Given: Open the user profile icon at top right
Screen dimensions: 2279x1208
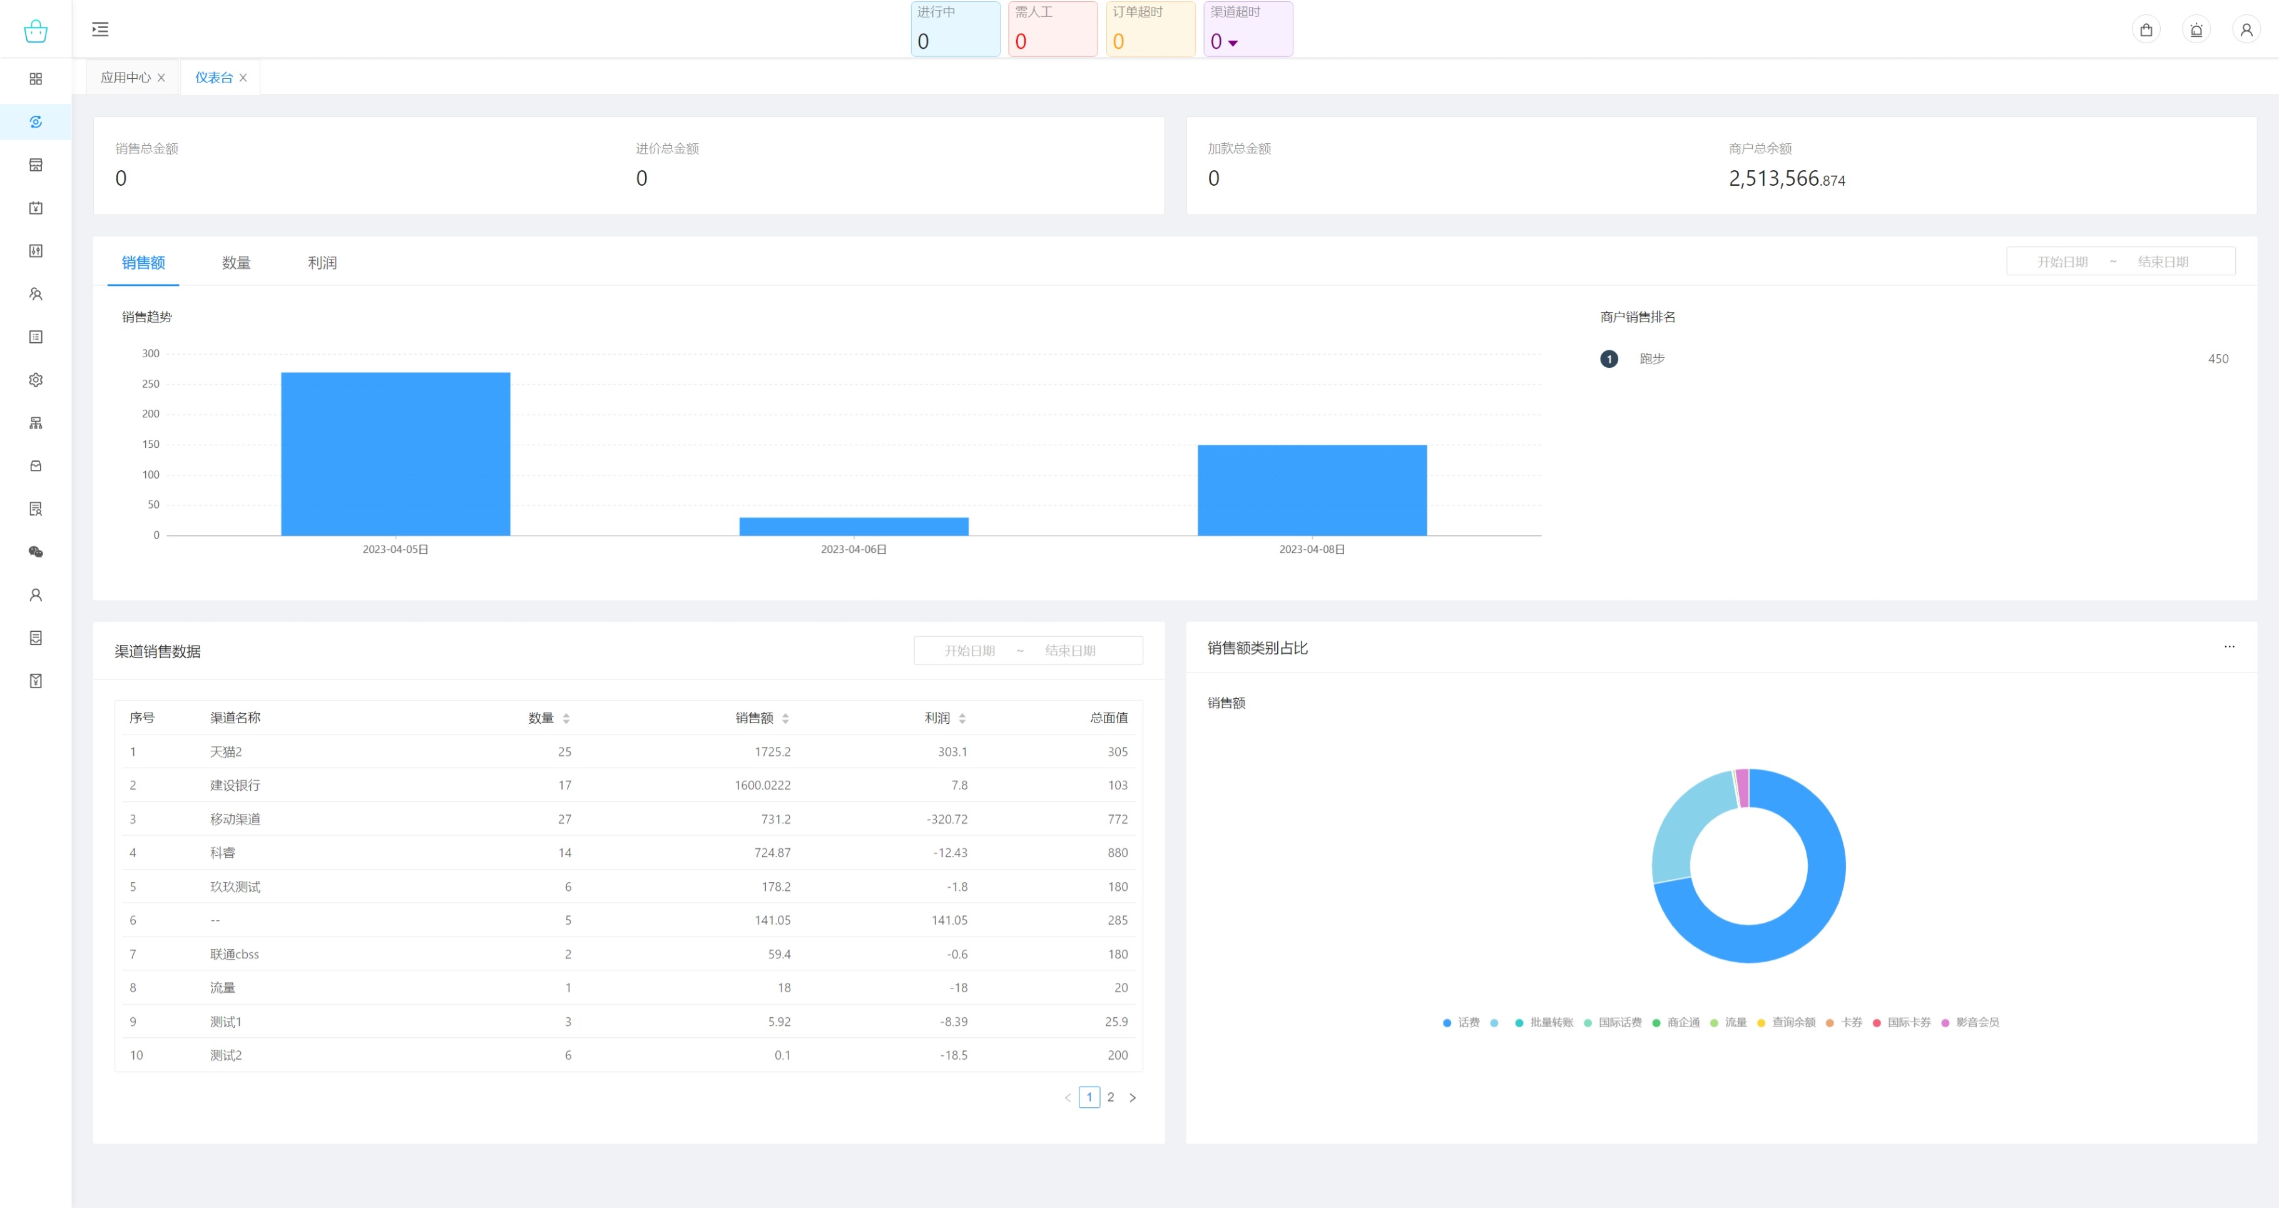Looking at the screenshot, I should coord(2245,30).
